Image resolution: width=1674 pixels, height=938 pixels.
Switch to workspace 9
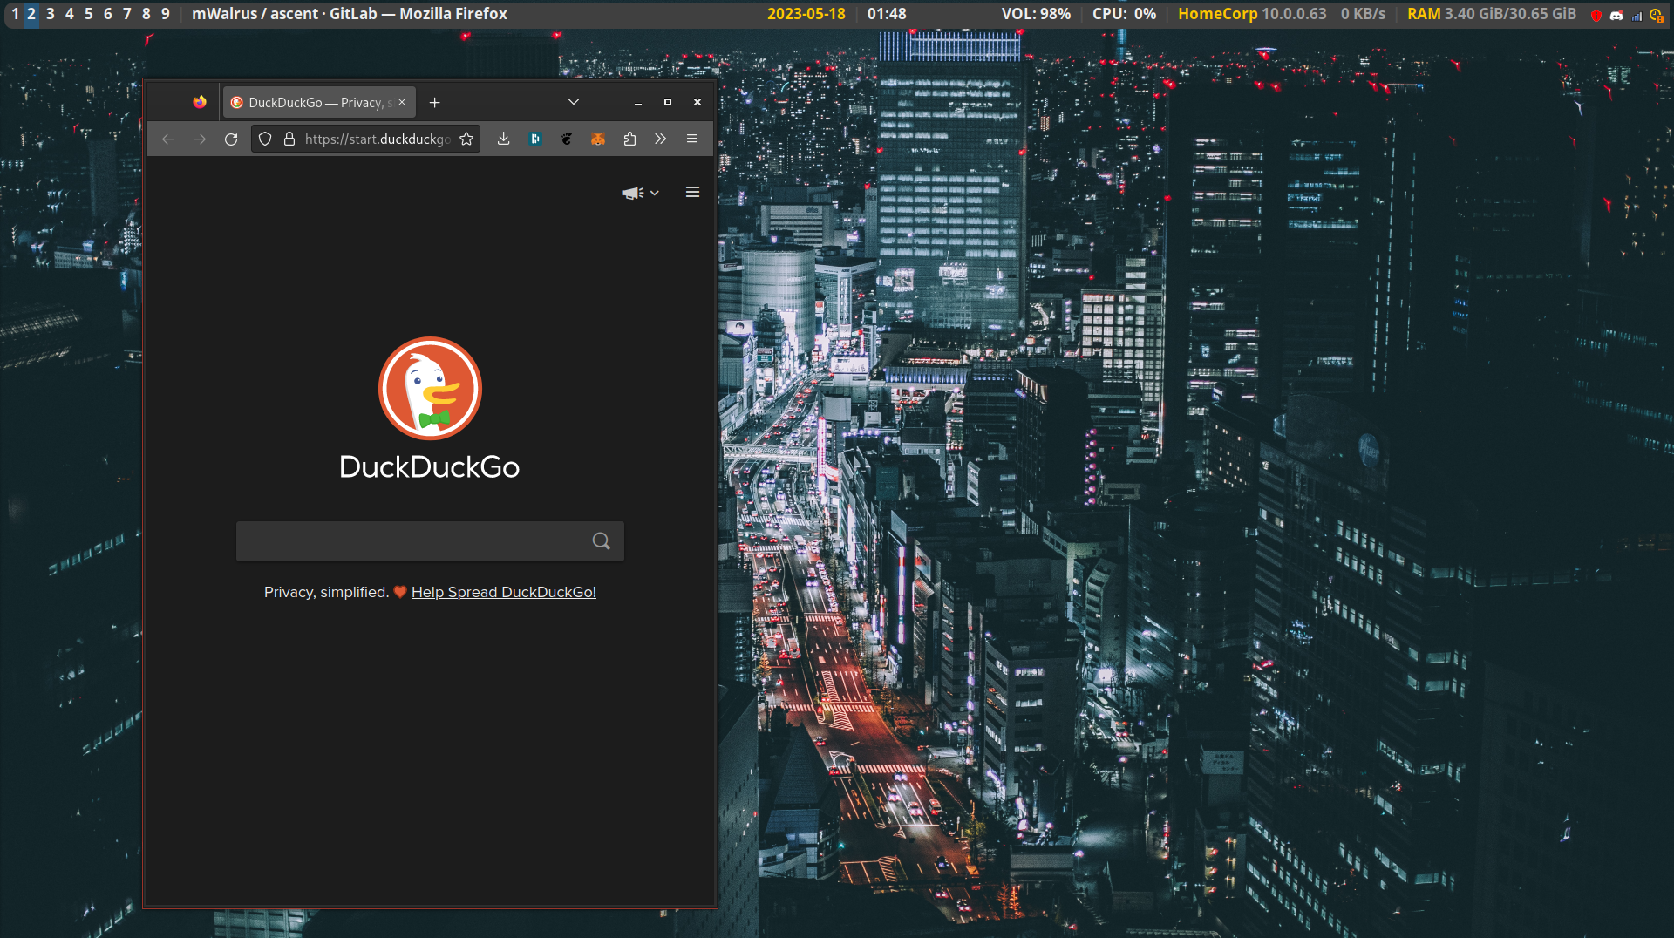(x=166, y=14)
